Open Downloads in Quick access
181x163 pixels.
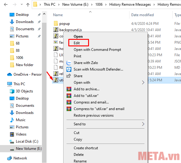pos(25,22)
